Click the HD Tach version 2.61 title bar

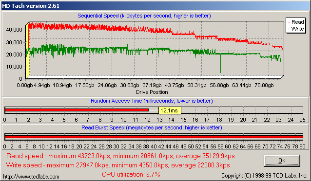tap(155, 6)
